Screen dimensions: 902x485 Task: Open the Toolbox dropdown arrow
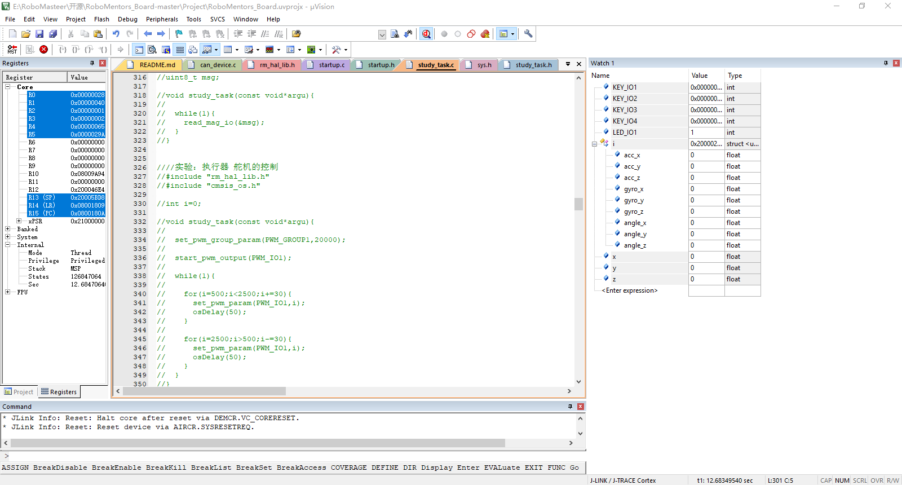click(346, 50)
